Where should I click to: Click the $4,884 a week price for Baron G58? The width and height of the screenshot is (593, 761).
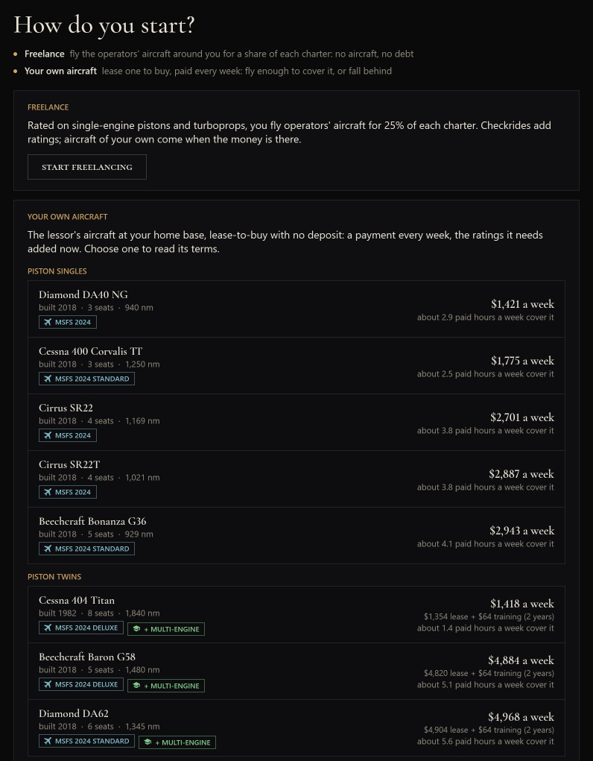tap(521, 660)
